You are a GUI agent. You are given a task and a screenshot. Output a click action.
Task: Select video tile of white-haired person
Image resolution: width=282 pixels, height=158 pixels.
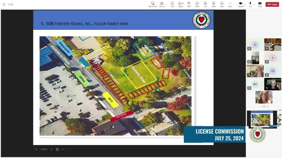coord(273,84)
